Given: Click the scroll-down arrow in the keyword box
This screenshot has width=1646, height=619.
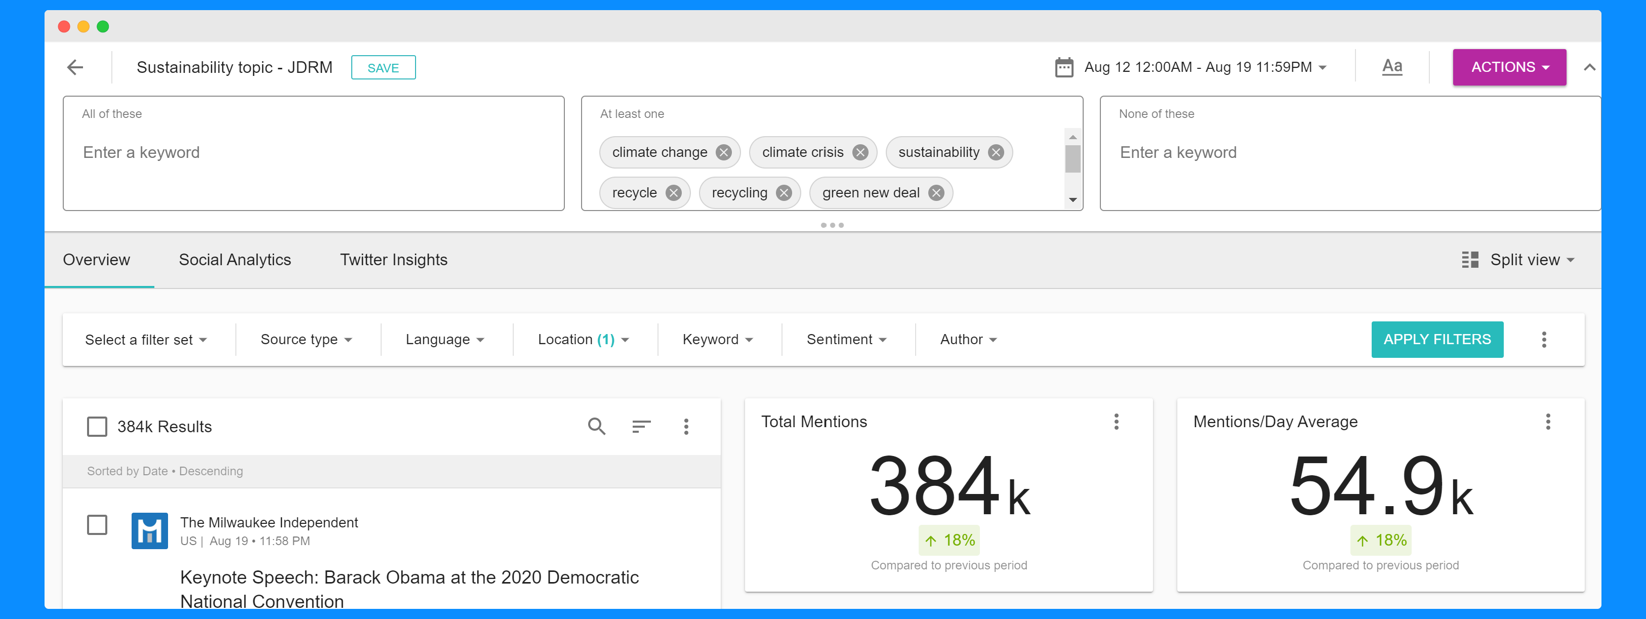Looking at the screenshot, I should point(1072,200).
